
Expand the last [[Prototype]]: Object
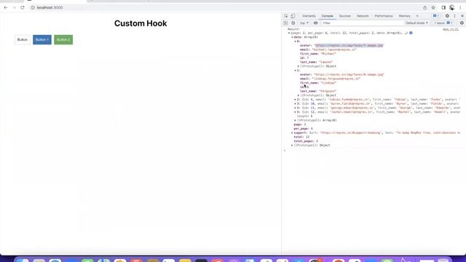292,146
